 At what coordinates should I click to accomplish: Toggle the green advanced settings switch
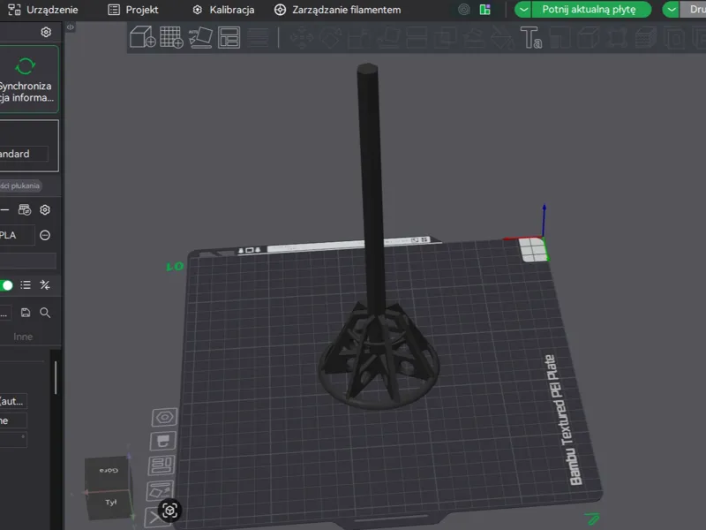(6, 285)
